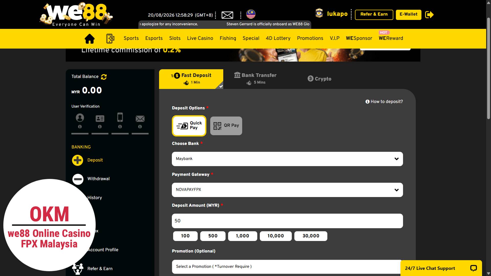491x276 pixels.
Task: Open the ID card verification icon
Action: click(x=100, y=118)
